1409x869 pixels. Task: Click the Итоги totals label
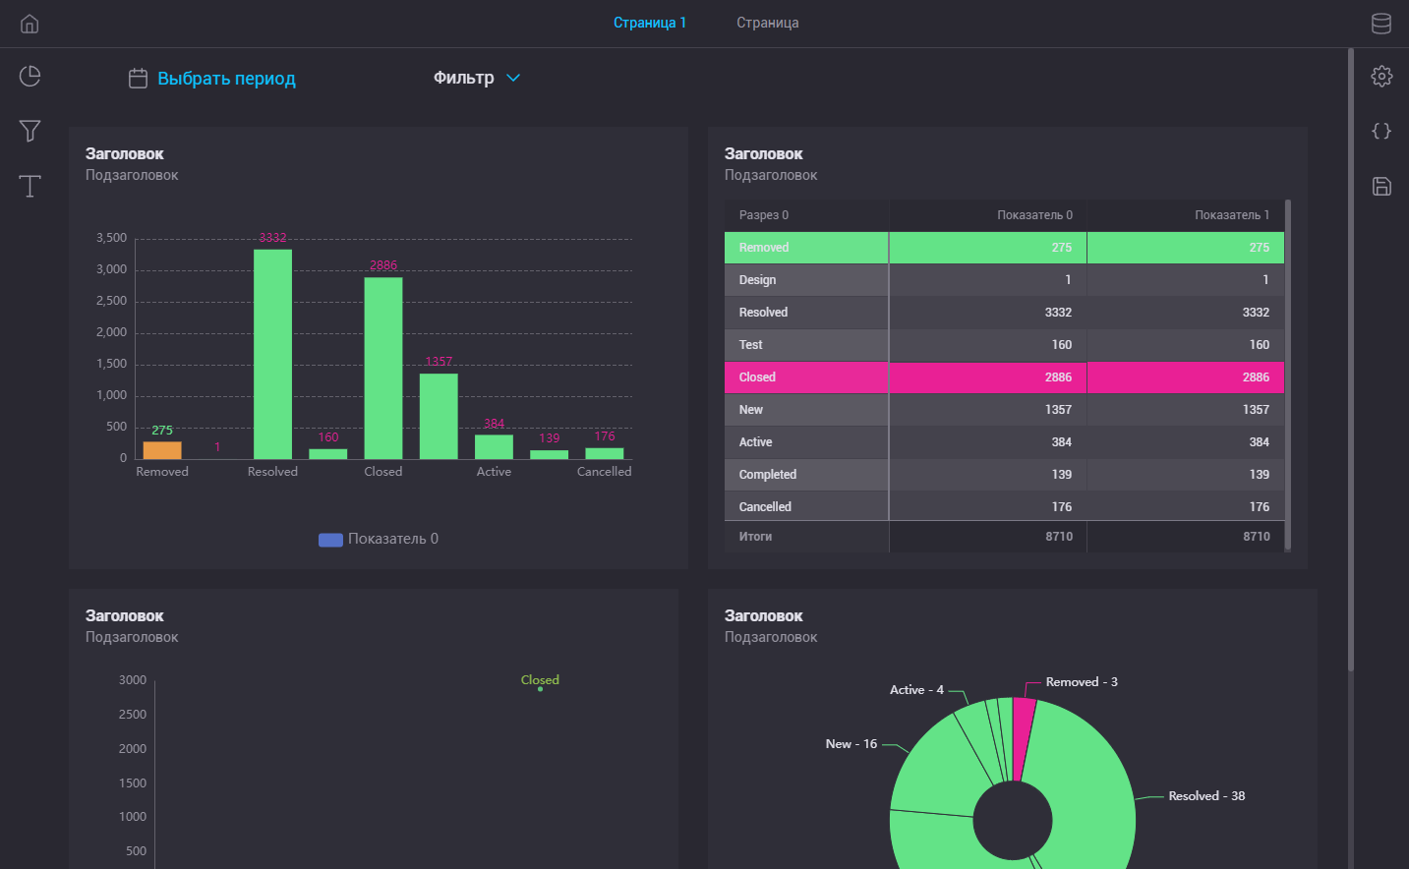coord(755,537)
